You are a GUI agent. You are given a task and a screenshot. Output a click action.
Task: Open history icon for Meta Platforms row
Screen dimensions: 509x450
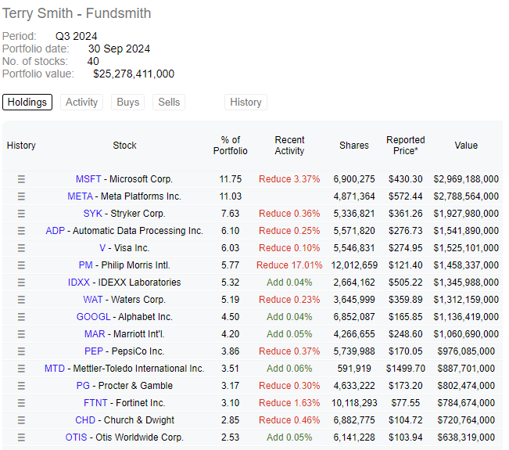21,196
